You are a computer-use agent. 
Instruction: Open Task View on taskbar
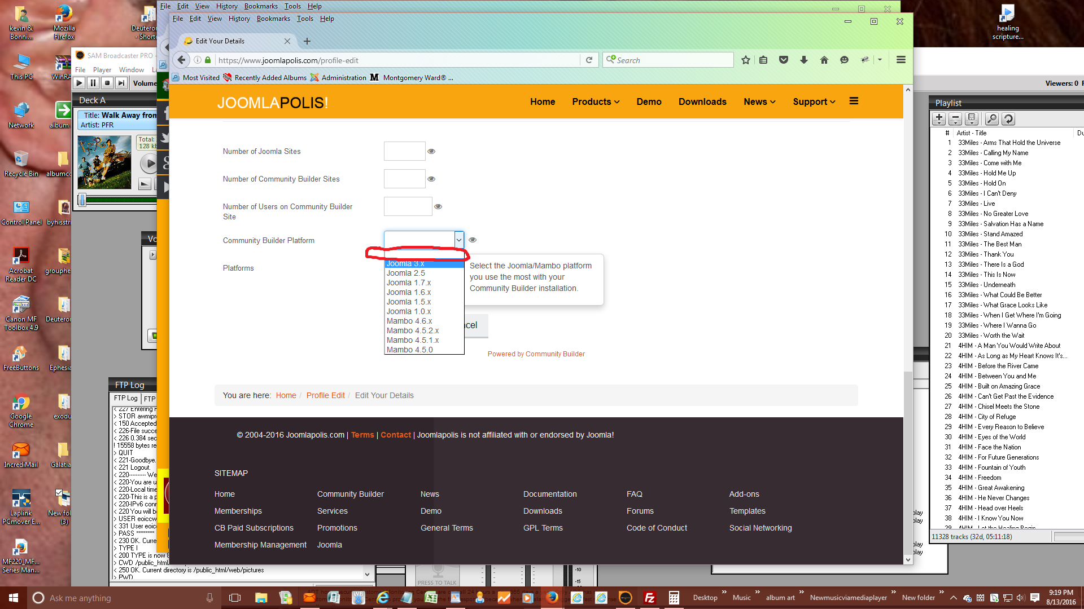(235, 598)
